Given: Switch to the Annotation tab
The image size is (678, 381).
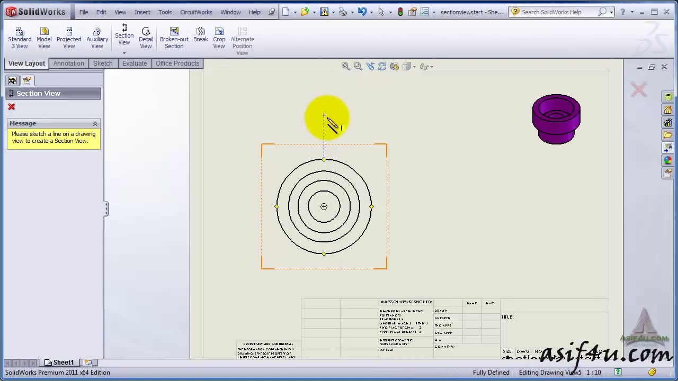Looking at the screenshot, I should tap(68, 63).
